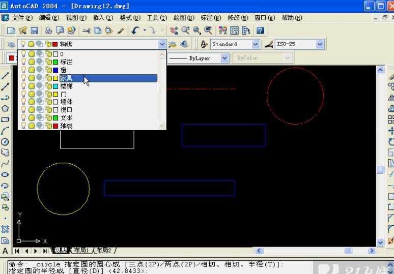Screen dimensions: 394x274
Task: Open the ByLayer linetype dropdown
Action: click(224, 58)
